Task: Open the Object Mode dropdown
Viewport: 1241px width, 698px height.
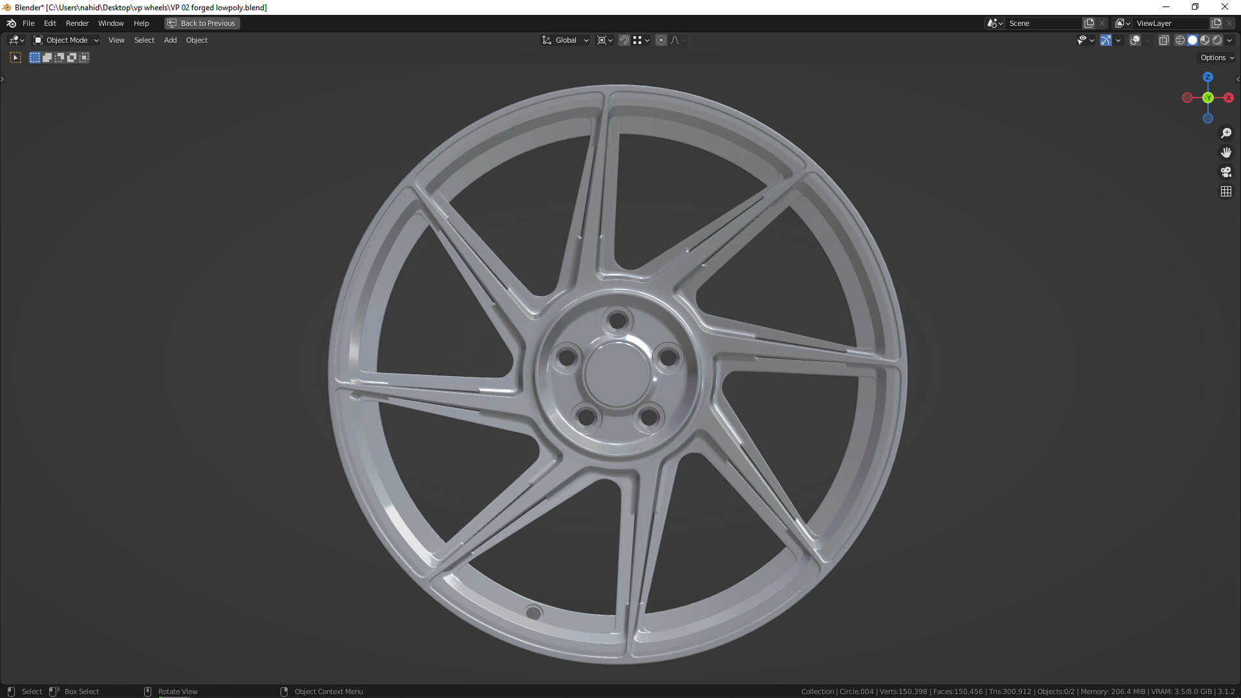Action: (66, 40)
